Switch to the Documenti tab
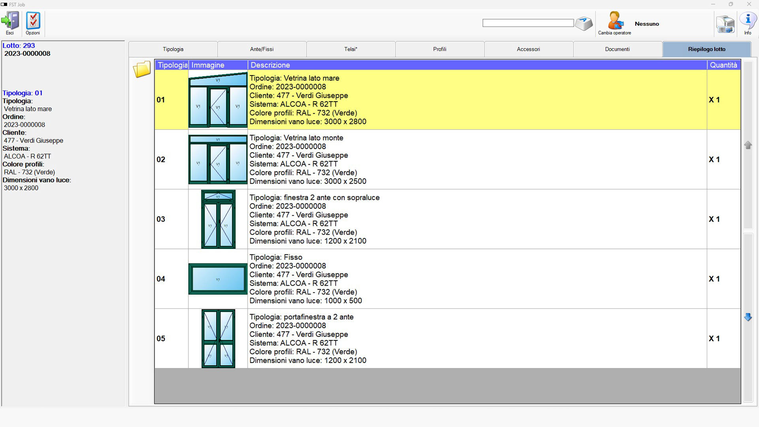 click(617, 49)
